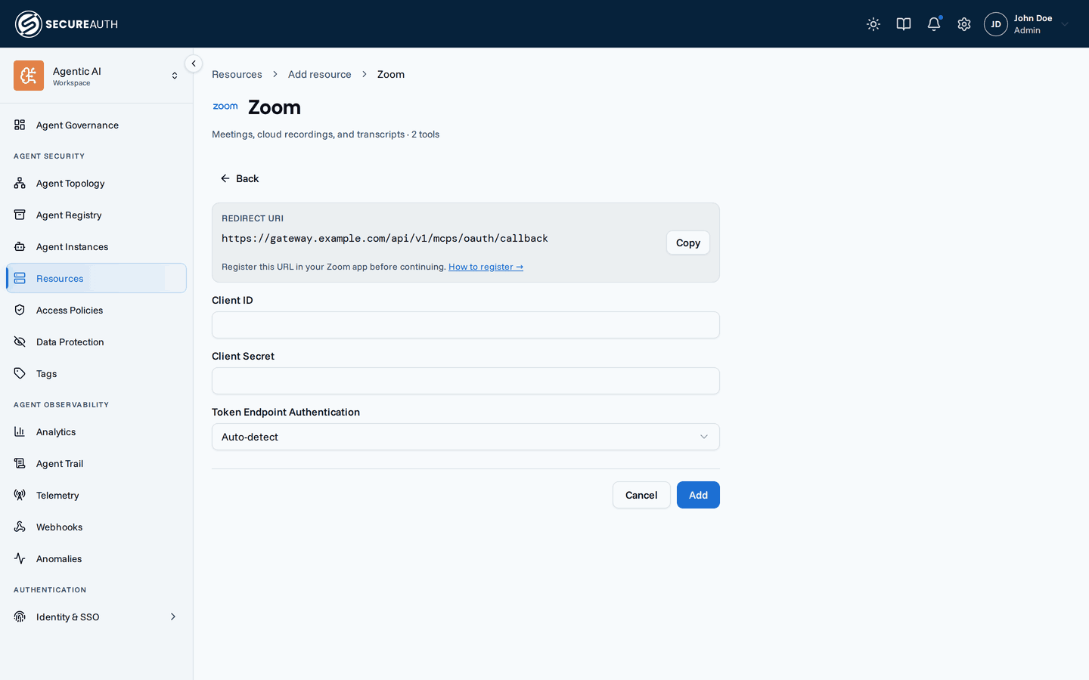Open the workspace switcher arrows
1089x680 pixels.
[x=175, y=76]
